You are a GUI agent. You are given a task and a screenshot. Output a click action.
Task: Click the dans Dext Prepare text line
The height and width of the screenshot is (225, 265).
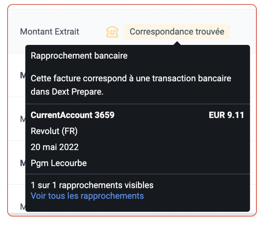click(67, 92)
